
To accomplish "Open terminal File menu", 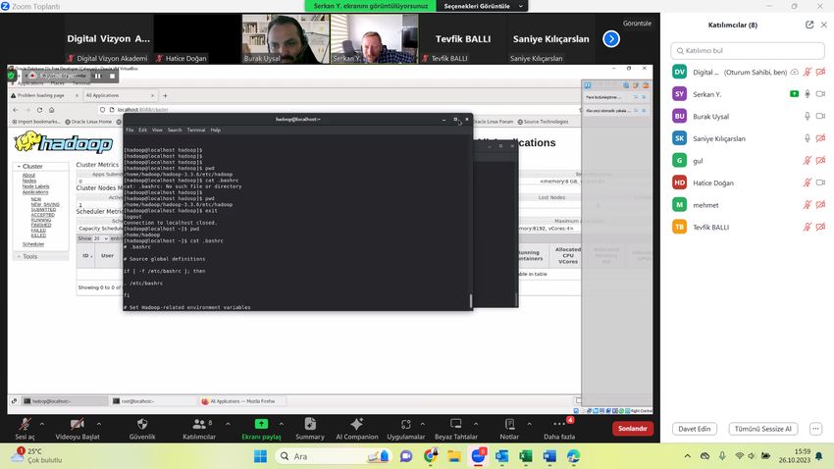I will tap(130, 130).
